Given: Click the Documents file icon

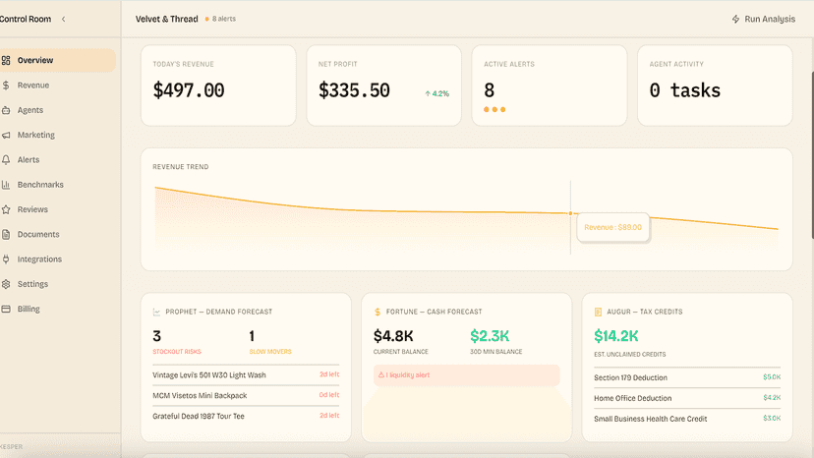Looking at the screenshot, I should (x=6, y=234).
